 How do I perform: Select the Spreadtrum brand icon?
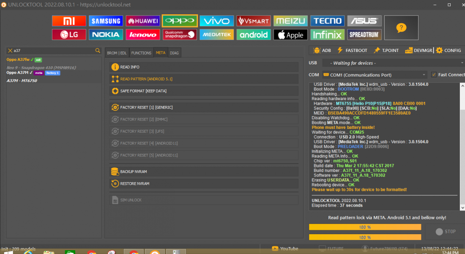[x=364, y=35]
